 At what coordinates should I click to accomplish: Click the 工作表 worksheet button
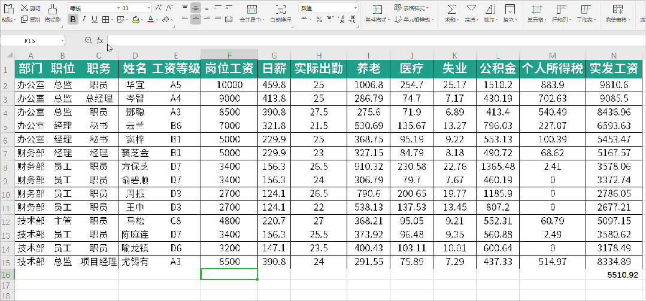pyautogui.click(x=586, y=13)
